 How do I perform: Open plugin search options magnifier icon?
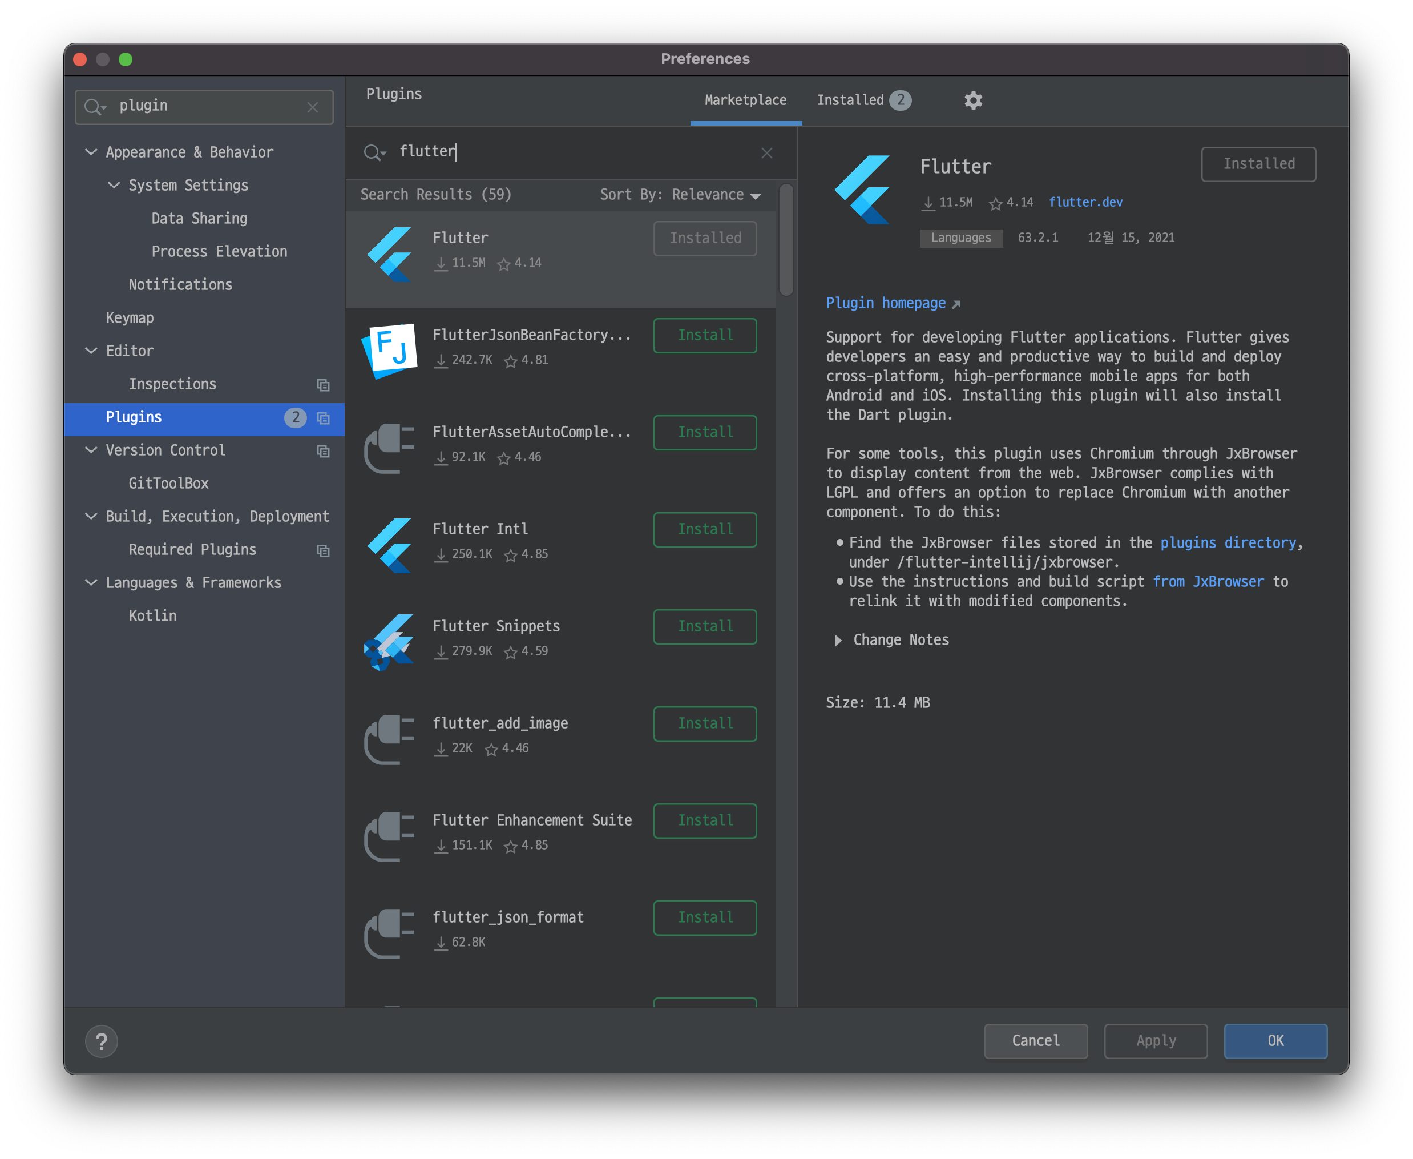pyautogui.click(x=374, y=153)
